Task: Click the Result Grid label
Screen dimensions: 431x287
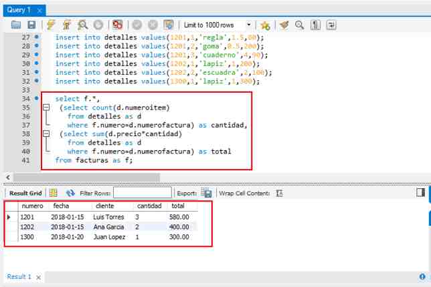Action: [25, 193]
